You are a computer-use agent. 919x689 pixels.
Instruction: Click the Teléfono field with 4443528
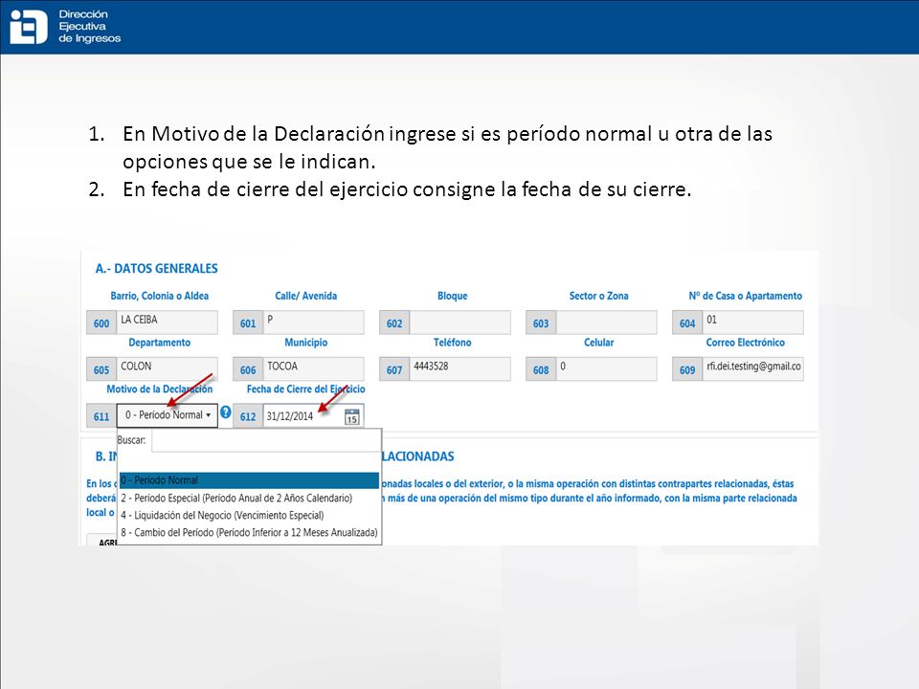[460, 369]
